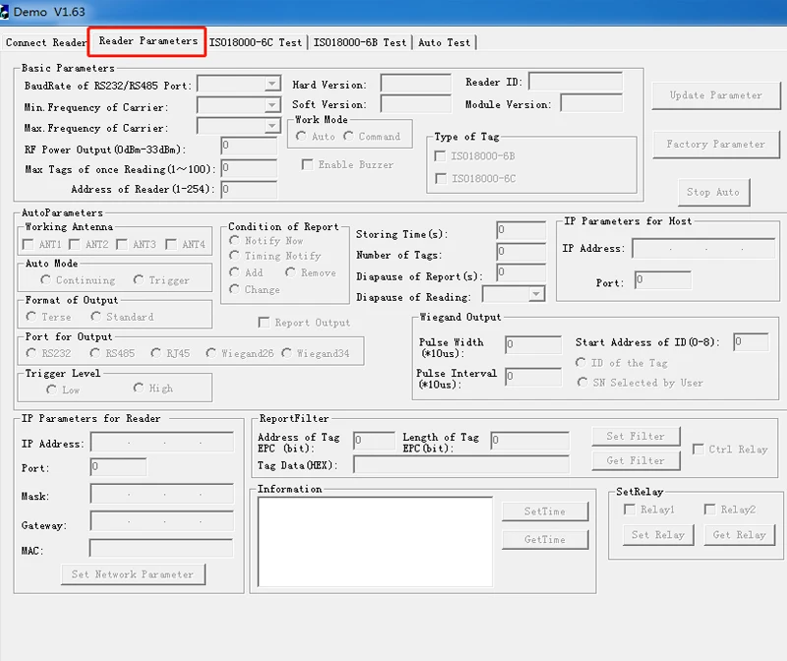Image resolution: width=787 pixels, height=661 pixels.
Task: Toggle the Enable Buzzer checkbox
Action: click(x=307, y=164)
